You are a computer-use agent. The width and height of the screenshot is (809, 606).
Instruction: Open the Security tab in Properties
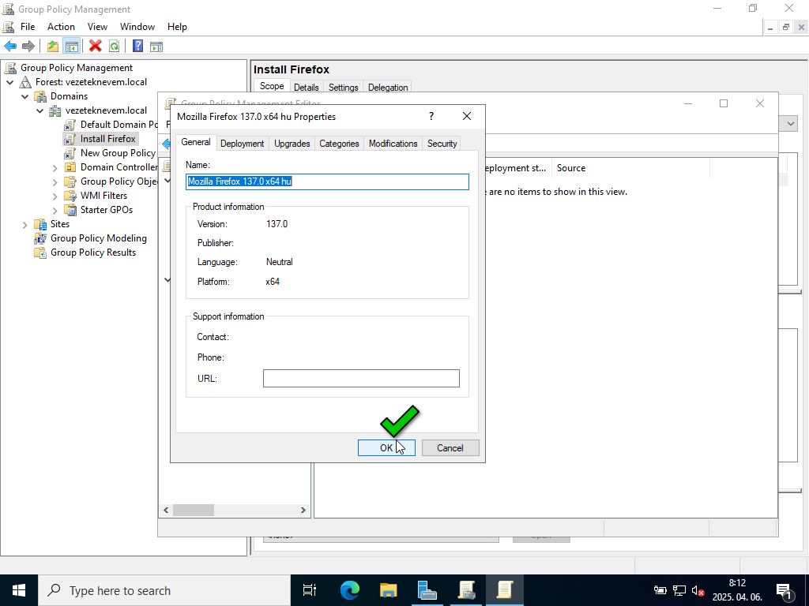pyautogui.click(x=442, y=144)
